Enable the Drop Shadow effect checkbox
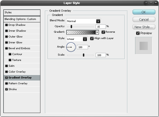The width and height of the screenshot is (159, 117). coord(6,25)
